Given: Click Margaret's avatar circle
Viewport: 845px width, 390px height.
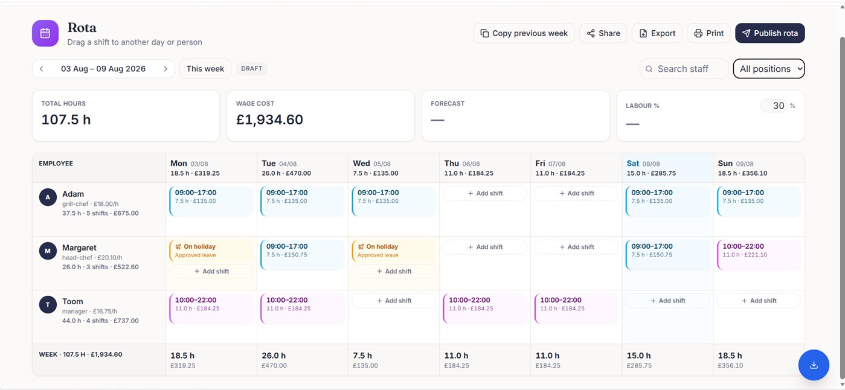Looking at the screenshot, I should tap(48, 251).
